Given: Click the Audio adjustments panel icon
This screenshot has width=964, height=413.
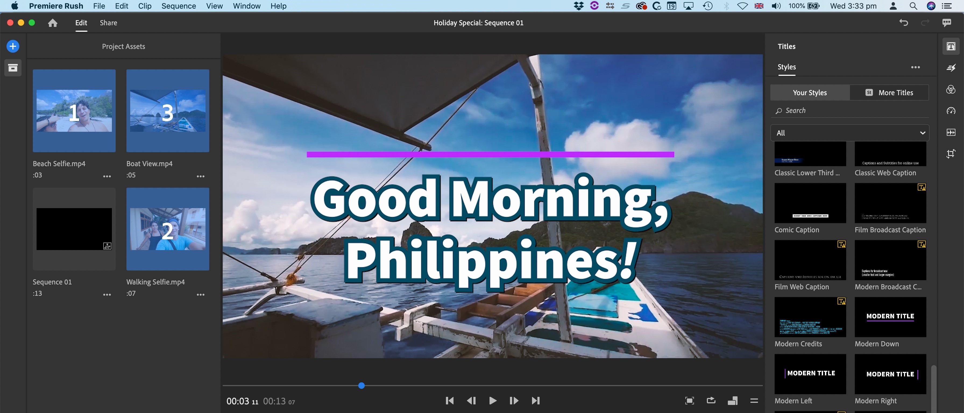Looking at the screenshot, I should click(951, 132).
